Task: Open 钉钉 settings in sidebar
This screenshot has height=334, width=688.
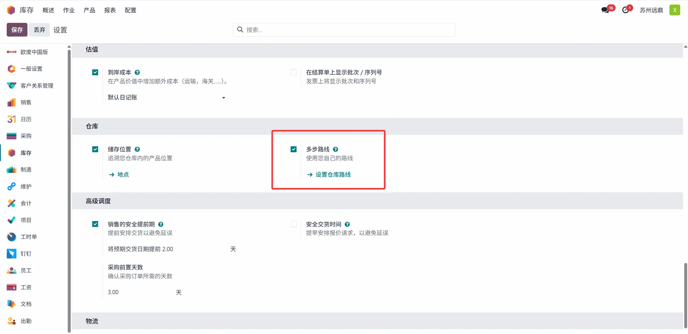Action: click(x=26, y=254)
